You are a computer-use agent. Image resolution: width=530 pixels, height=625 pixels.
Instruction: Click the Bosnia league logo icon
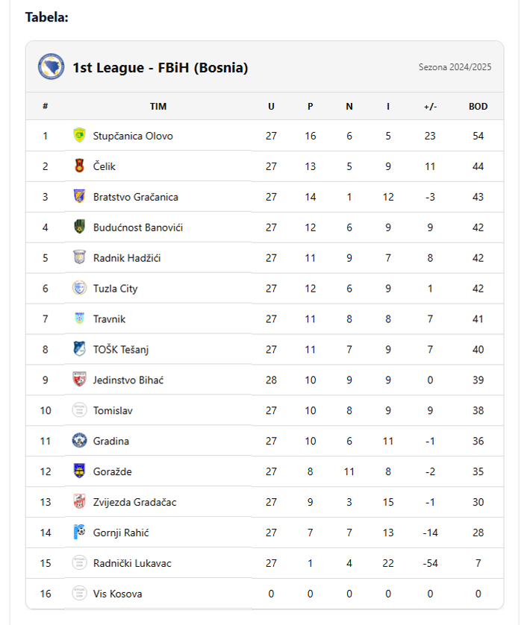tap(51, 66)
